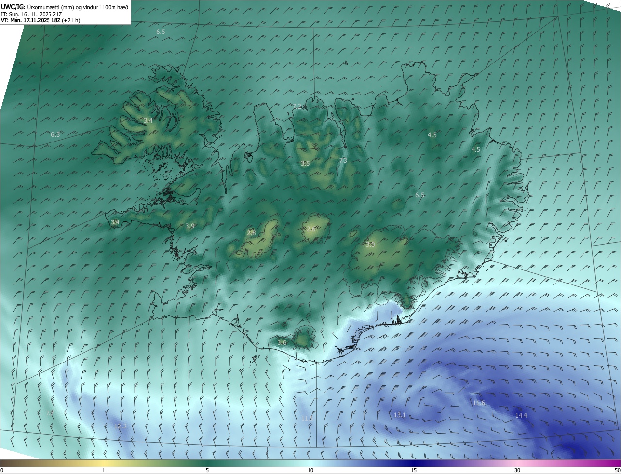Click the 0 tick on the color scale
Screen dimensions: 621x474
click(x=1, y=470)
